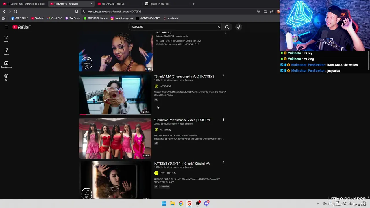
Task: Open the Mix Katseye playlist thumbnail
Action: coord(116,51)
